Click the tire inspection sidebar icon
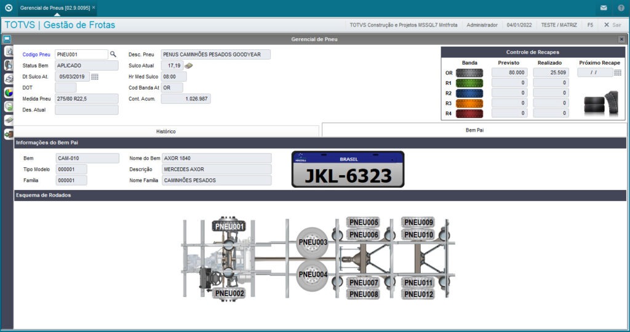Image resolution: width=630 pixels, height=332 pixels. 9,65
